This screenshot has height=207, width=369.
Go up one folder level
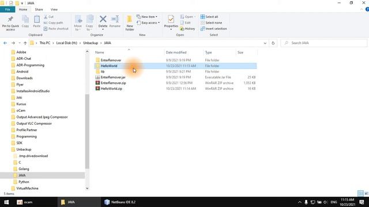(x=25, y=43)
